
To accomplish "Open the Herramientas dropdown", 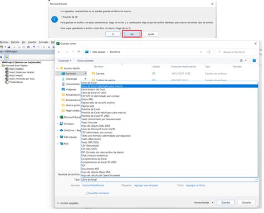I will tap(204, 202).
